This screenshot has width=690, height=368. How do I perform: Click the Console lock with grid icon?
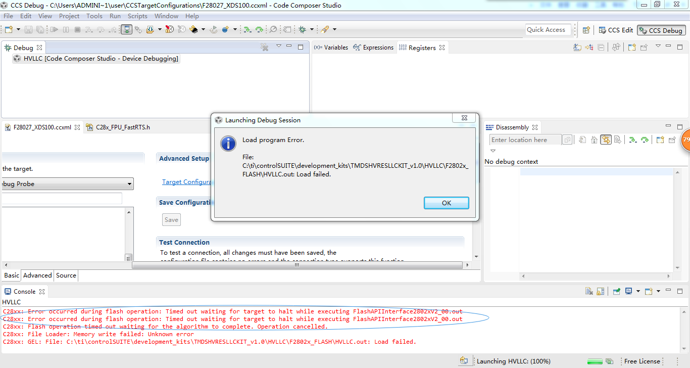[x=601, y=291]
